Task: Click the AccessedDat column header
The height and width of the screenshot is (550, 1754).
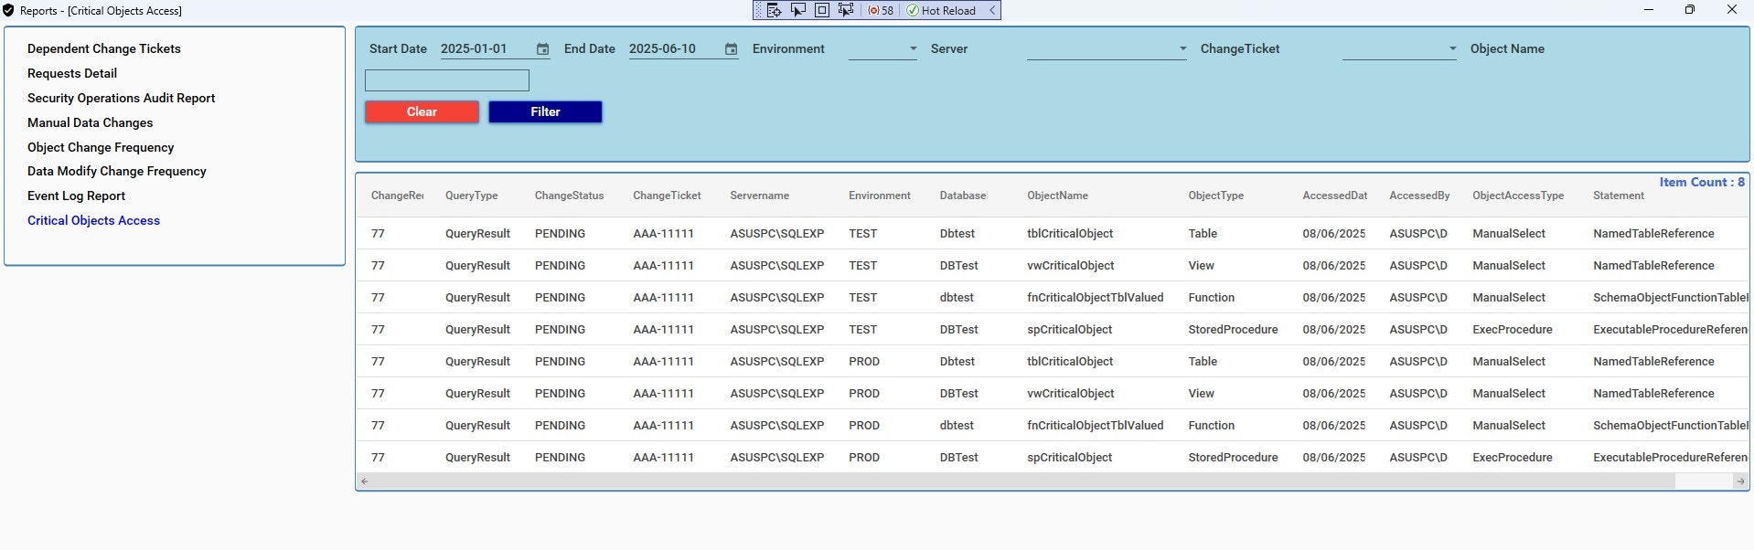Action: pos(1335,196)
